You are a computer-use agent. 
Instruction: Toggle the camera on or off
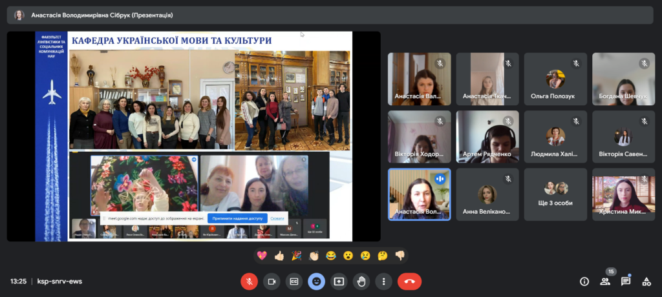pyautogui.click(x=272, y=282)
